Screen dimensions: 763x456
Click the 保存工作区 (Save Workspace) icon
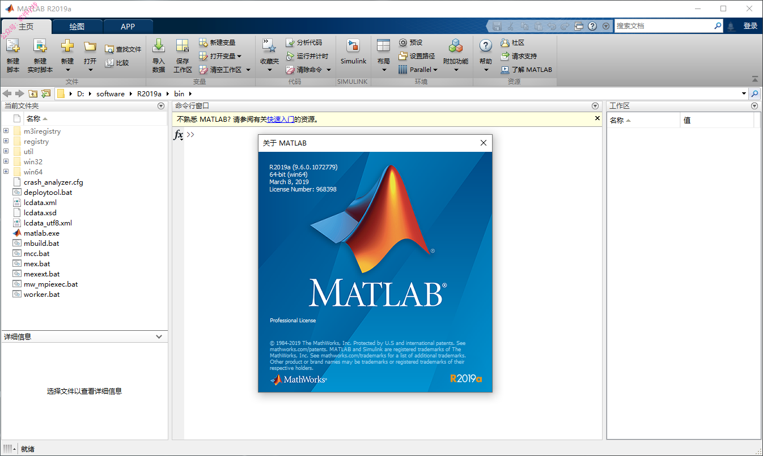point(183,46)
